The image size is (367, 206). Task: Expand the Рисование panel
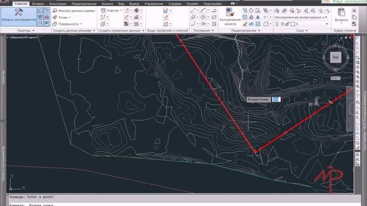coord(204,30)
